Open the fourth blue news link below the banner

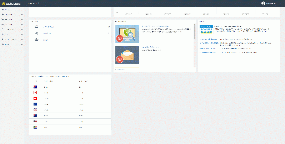[208, 52]
